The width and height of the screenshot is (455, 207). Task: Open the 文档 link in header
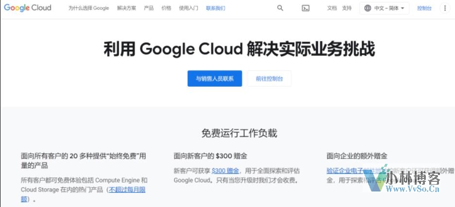point(332,8)
